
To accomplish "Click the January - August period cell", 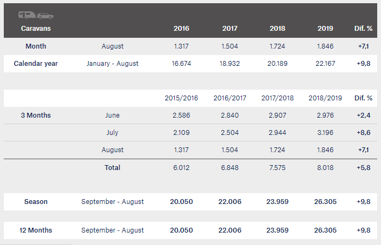I will [x=112, y=64].
